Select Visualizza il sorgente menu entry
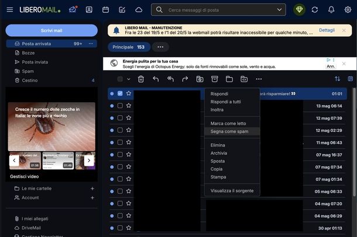Screen dimensions: 357x237 [x=232, y=191]
